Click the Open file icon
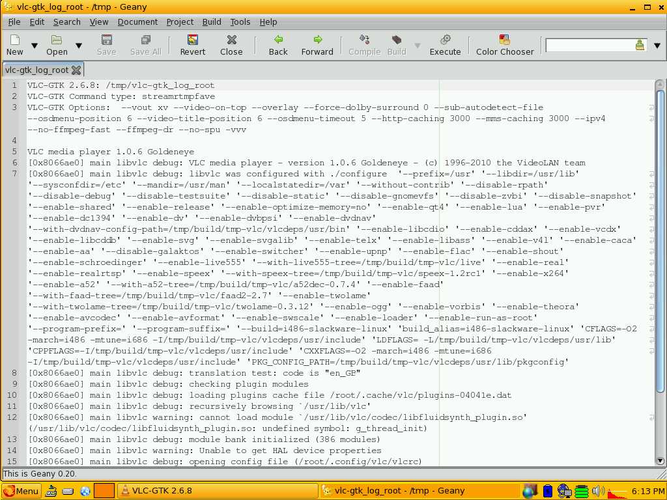The width and height of the screenshot is (667, 500). click(57, 40)
